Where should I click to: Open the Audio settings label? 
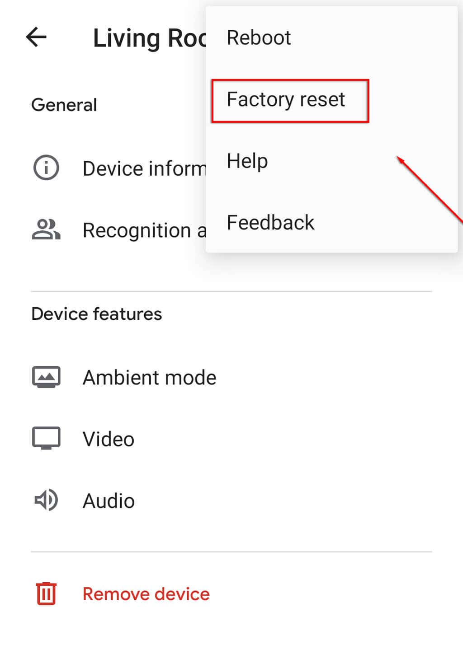(109, 501)
